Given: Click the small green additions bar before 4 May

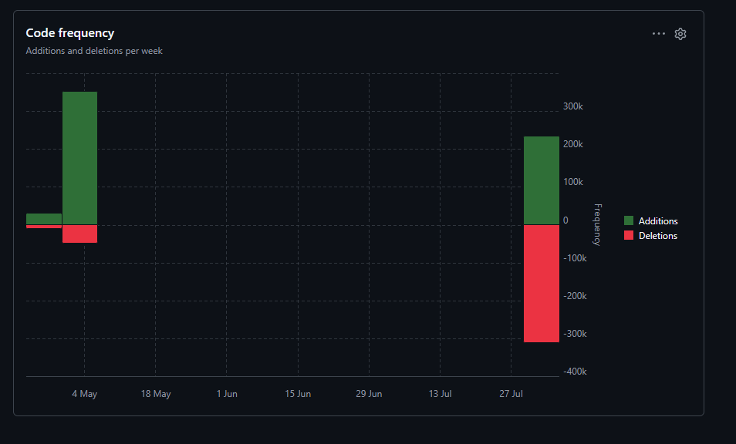Looking at the screenshot, I should [44, 219].
